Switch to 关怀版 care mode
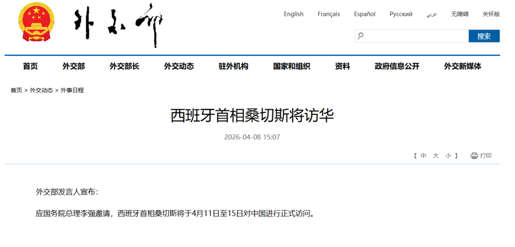This screenshot has height=247, width=515. pos(491,14)
